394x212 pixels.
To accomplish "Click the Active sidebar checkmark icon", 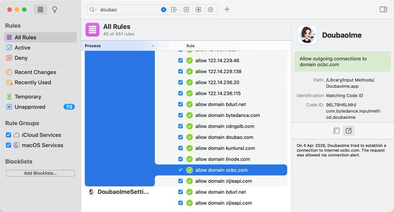I will point(9,48).
